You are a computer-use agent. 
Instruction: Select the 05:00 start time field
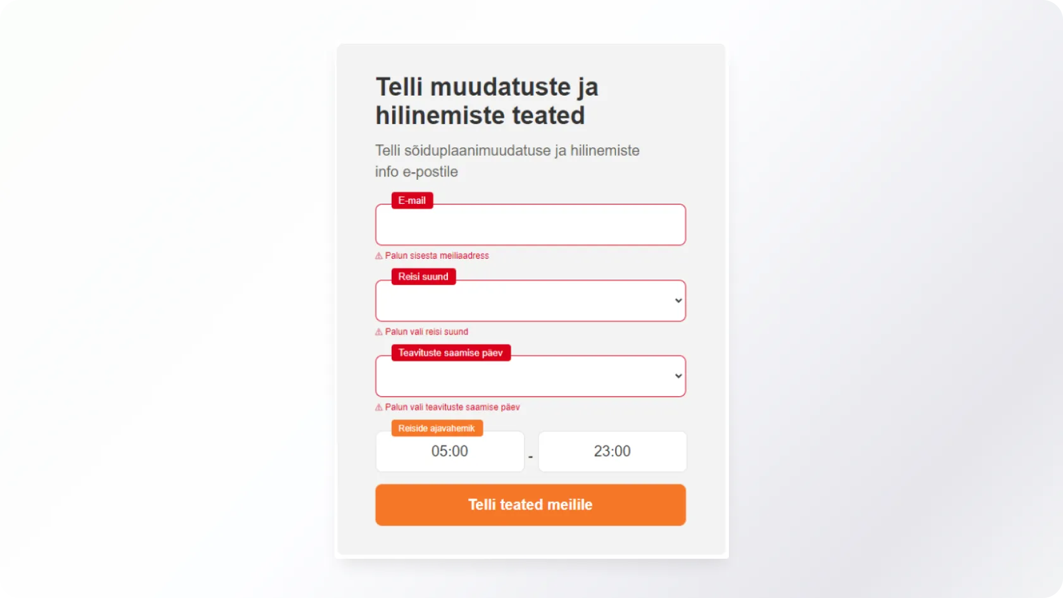(450, 452)
